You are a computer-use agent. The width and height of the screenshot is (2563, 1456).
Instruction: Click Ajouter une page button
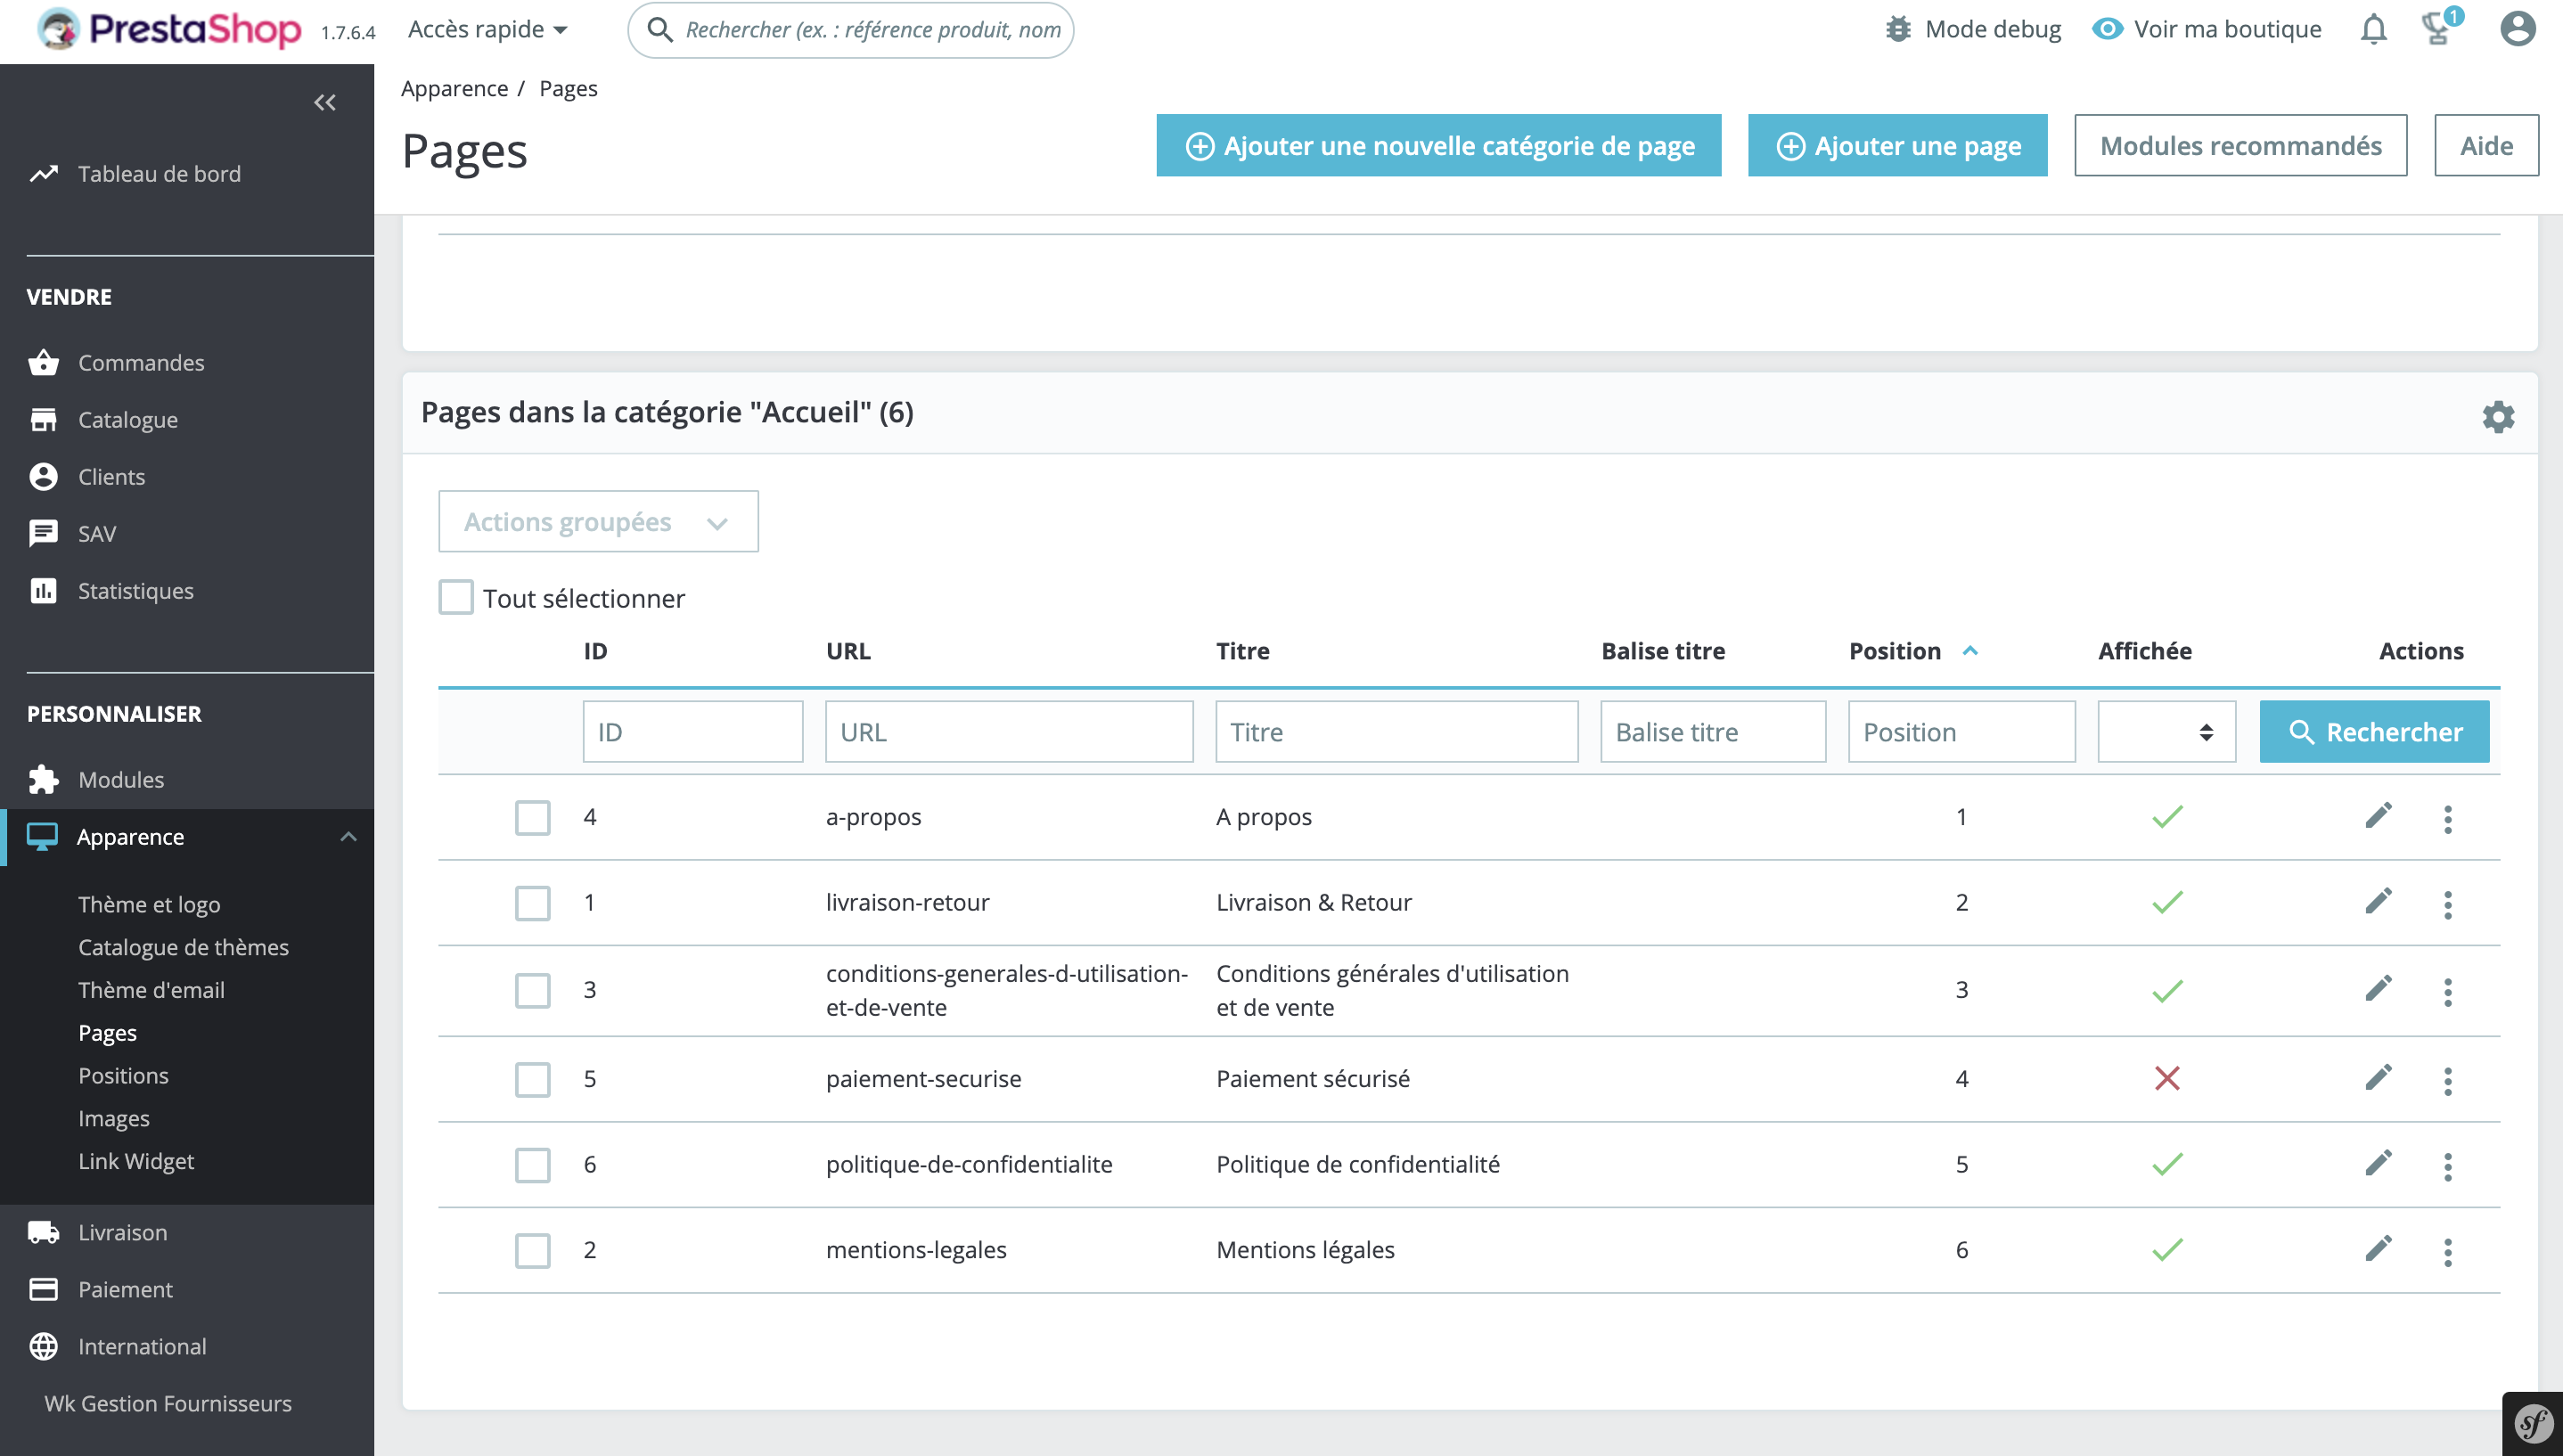(x=1897, y=145)
